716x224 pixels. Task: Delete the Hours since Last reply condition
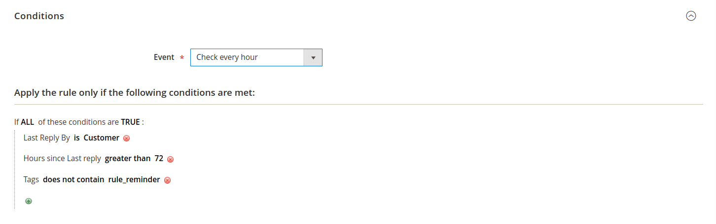click(x=171, y=159)
